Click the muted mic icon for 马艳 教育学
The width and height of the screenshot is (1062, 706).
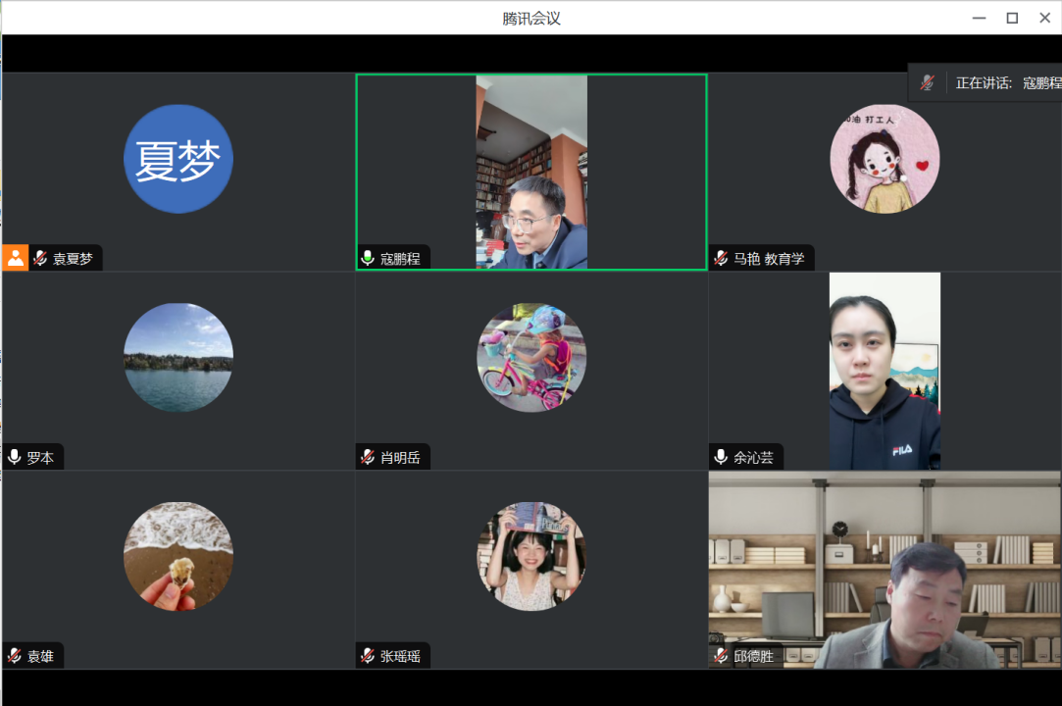(x=721, y=259)
